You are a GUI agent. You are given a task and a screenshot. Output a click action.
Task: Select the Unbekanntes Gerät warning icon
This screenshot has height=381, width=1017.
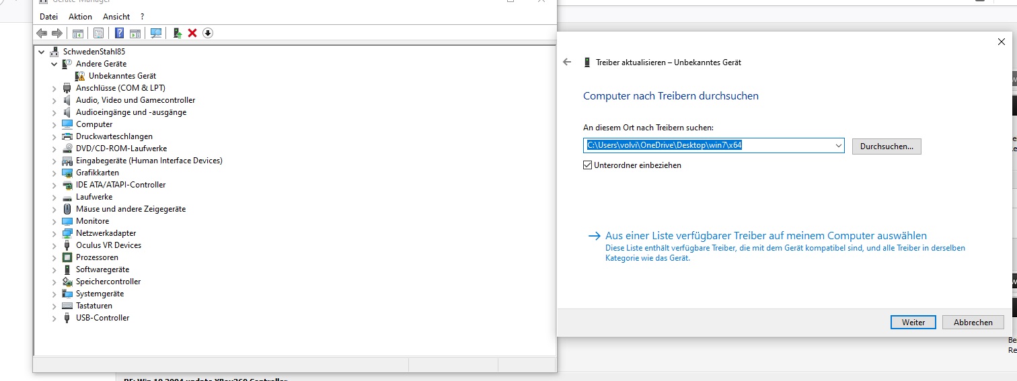coord(80,76)
